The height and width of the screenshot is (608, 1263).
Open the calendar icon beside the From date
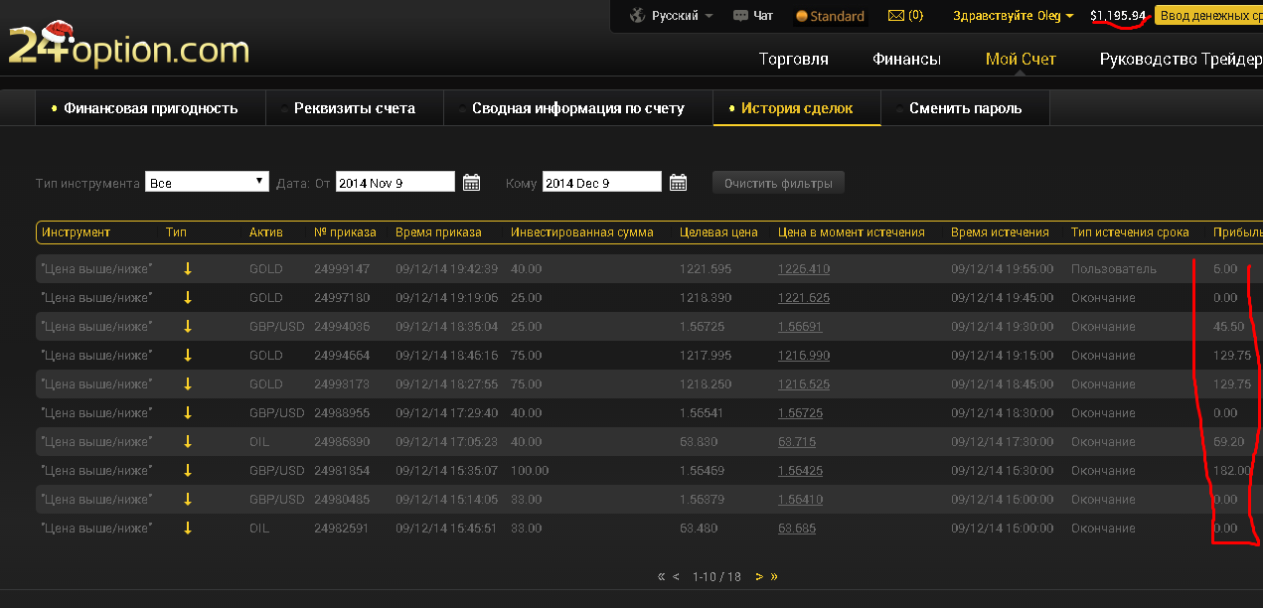click(x=472, y=183)
